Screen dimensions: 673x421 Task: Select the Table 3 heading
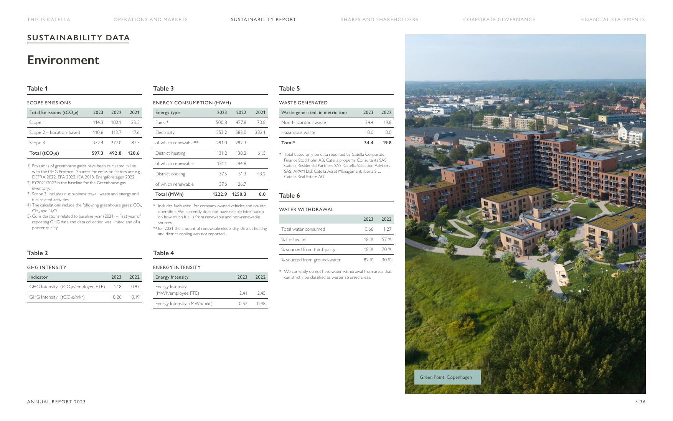pyautogui.click(x=163, y=89)
